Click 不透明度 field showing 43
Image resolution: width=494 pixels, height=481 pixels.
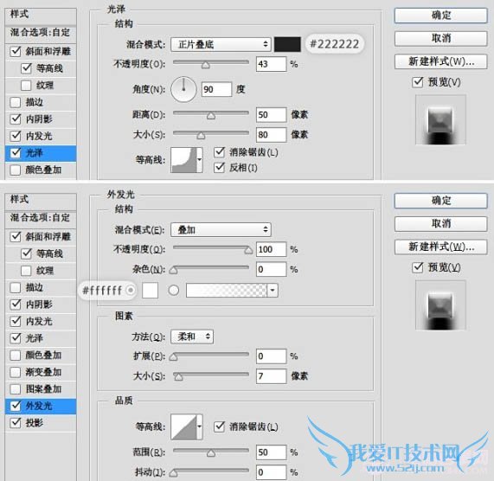click(x=272, y=64)
